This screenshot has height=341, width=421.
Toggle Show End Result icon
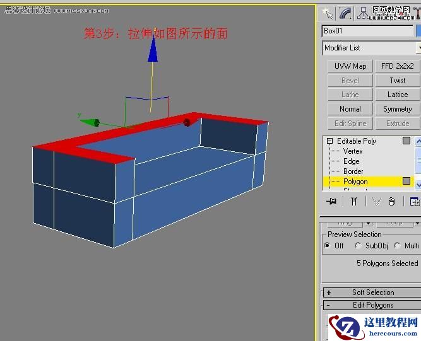click(x=354, y=201)
